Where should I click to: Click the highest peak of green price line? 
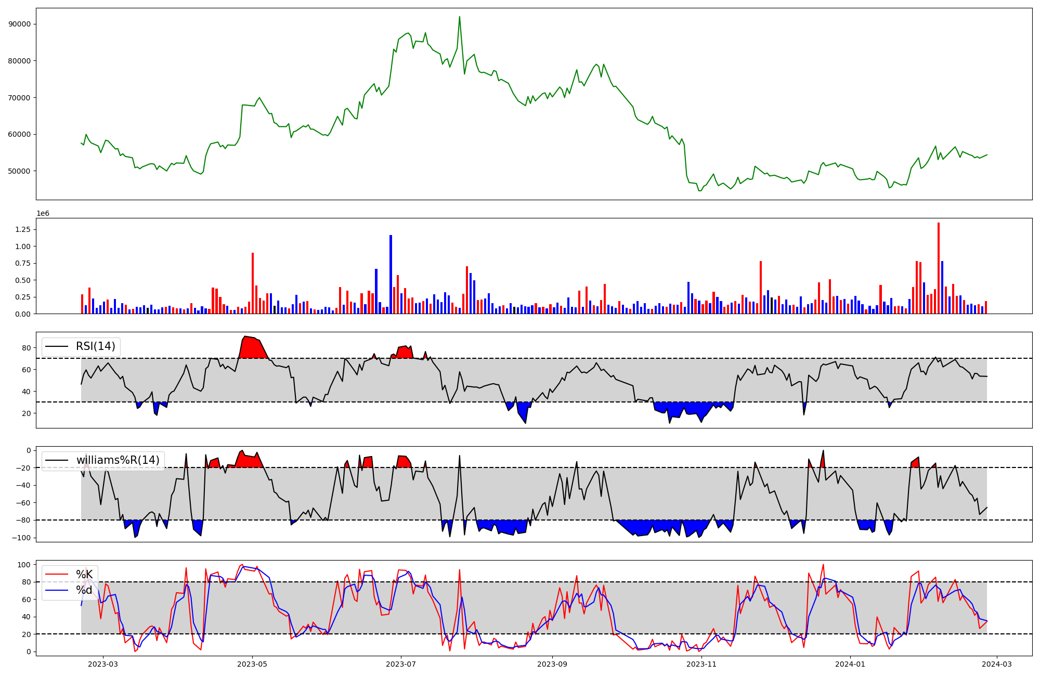[x=459, y=17]
